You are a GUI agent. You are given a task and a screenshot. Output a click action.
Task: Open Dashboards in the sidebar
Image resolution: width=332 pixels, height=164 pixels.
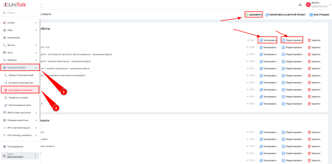point(14,38)
